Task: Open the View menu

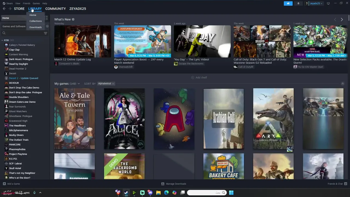Action: [x=18, y=3]
